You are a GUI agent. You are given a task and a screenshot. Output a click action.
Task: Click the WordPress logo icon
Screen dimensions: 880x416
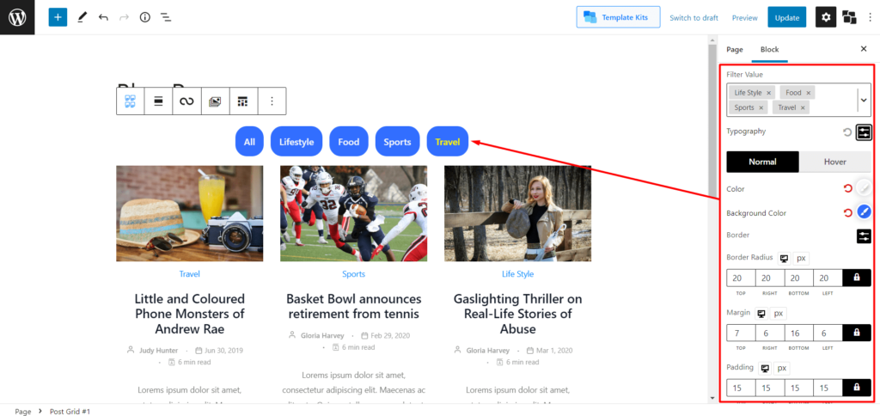(x=17, y=17)
